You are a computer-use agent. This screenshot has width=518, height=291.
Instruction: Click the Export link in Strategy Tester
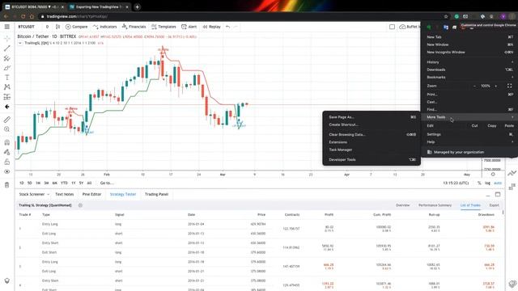[495, 205]
